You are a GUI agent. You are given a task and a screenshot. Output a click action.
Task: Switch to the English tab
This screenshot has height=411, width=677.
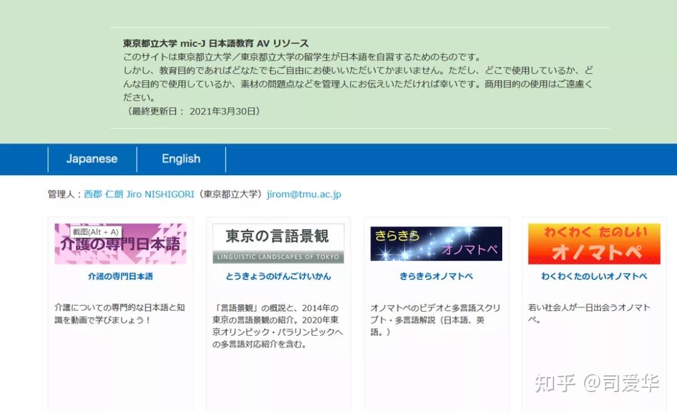181,159
